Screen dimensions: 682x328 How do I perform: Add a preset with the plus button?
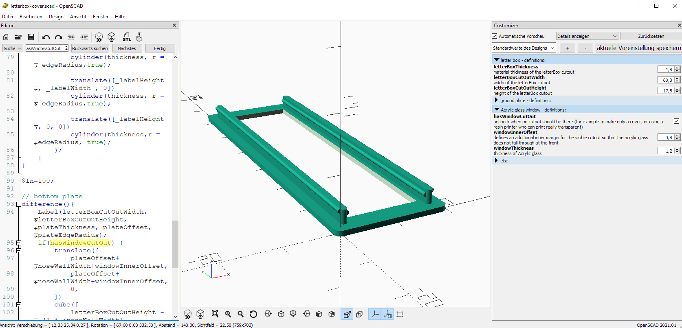pos(567,48)
